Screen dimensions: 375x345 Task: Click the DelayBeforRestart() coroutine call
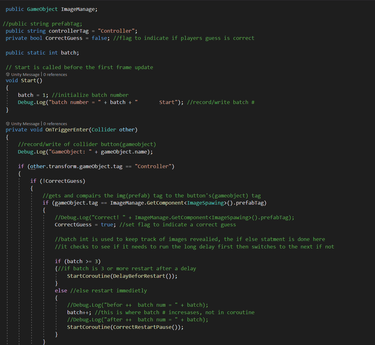pos(142,276)
